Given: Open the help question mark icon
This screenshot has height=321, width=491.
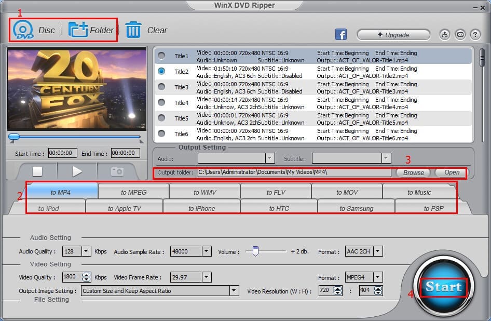Looking at the screenshot, I should point(475,34).
